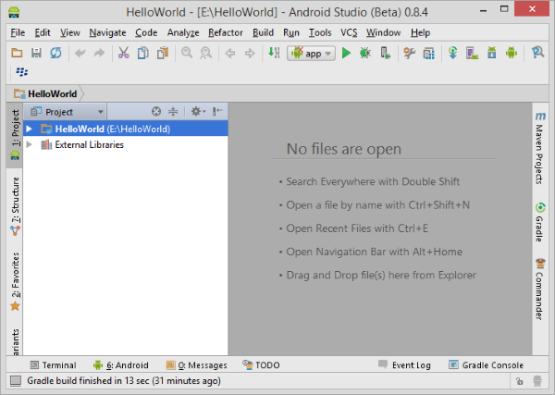555x395 pixels.
Task: Open the Tools menu
Action: (x=320, y=32)
